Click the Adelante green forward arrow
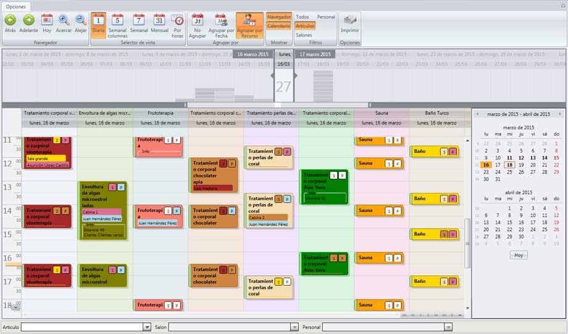Screen dimensions: 568x334 click(x=28, y=20)
